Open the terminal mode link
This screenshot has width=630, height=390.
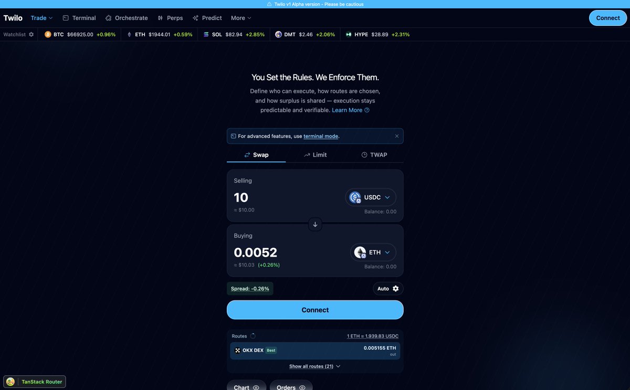321,136
